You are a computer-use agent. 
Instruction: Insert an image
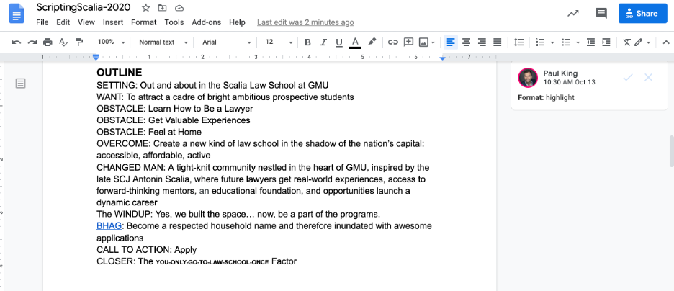point(423,42)
